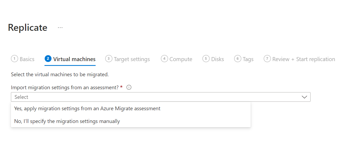
Task: Click the step 1 circle for Basics
Action: 14,59
